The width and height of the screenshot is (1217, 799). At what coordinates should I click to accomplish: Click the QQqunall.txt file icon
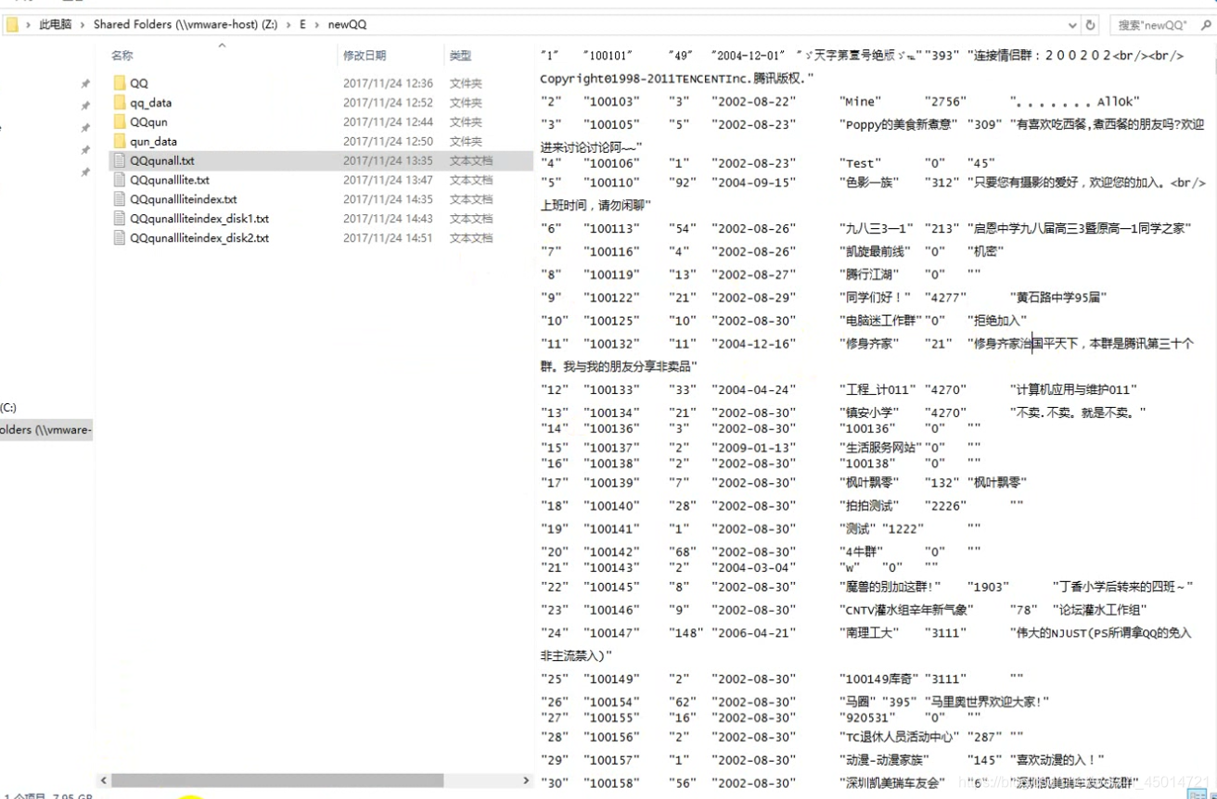119,160
